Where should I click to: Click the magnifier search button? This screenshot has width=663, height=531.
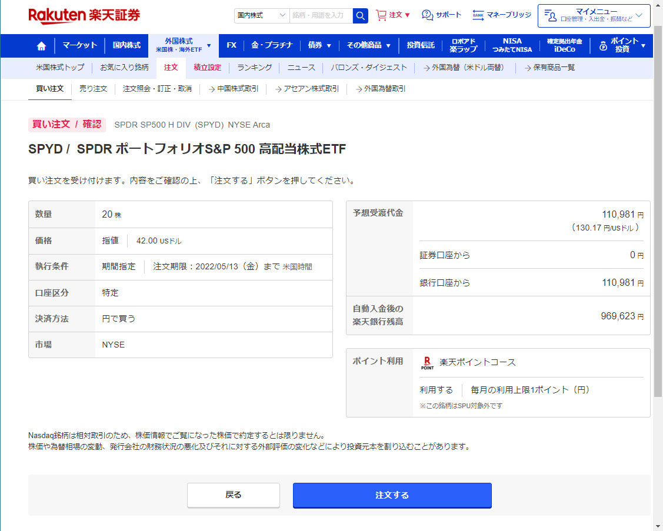360,15
